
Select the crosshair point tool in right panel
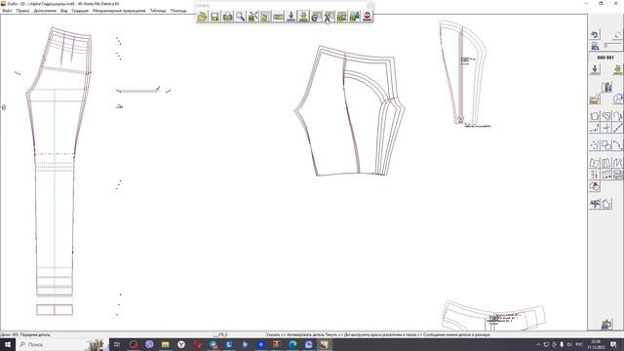click(606, 128)
